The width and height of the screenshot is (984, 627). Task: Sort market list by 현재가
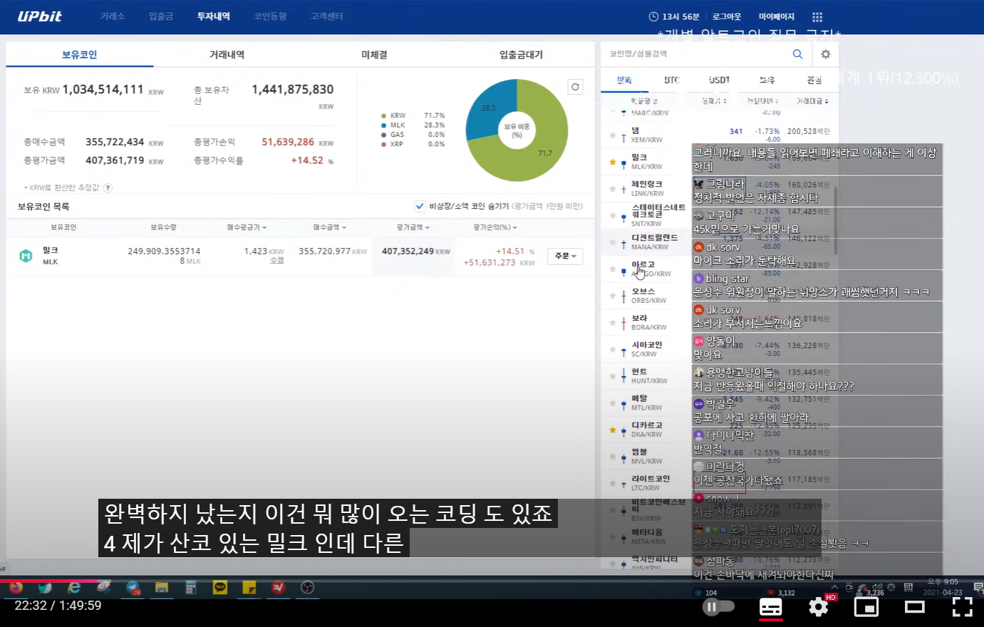(714, 101)
